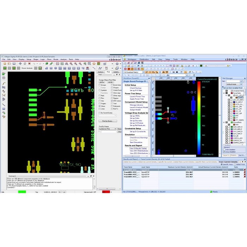Open the Analyze menu in Allegro

[64, 59]
